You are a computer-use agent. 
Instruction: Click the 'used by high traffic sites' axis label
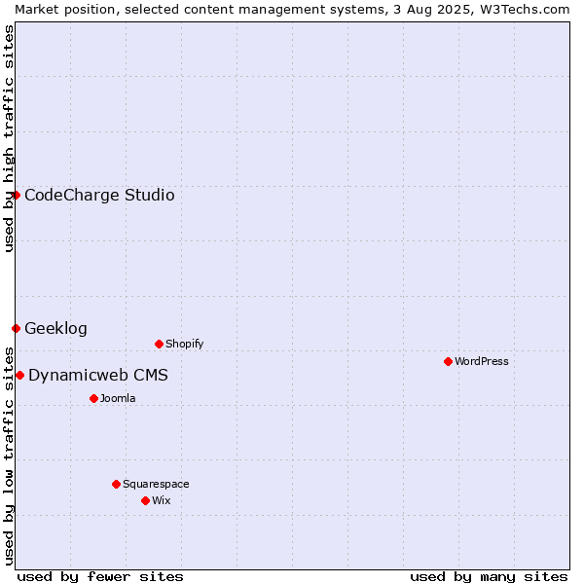[9, 138]
